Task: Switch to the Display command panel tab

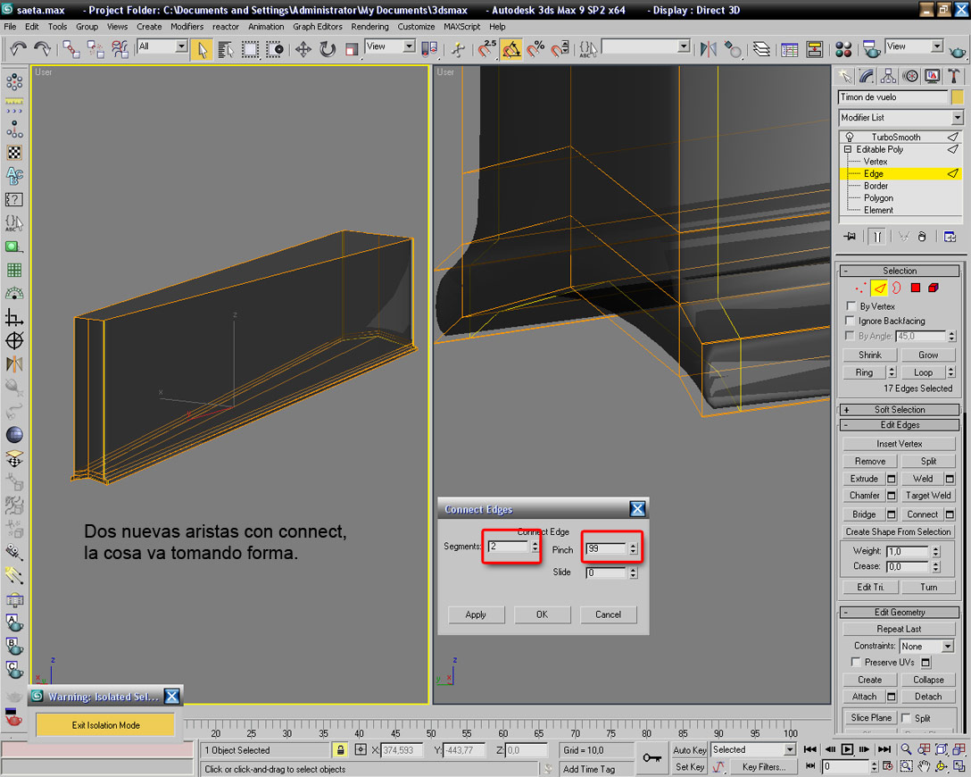Action: click(x=932, y=76)
